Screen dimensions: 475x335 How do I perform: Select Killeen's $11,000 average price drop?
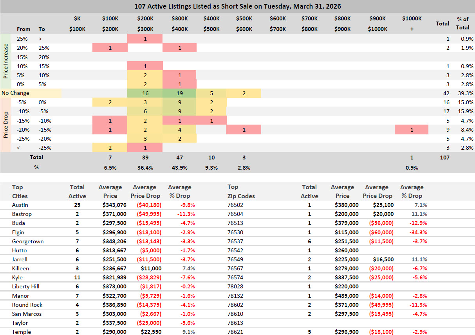pos(151,268)
